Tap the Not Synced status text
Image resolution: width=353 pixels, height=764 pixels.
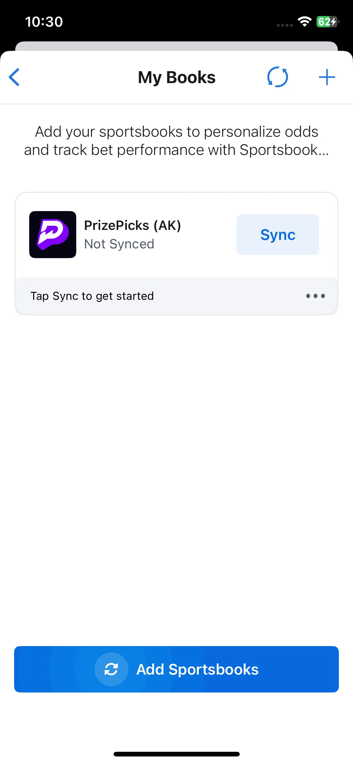tap(119, 244)
